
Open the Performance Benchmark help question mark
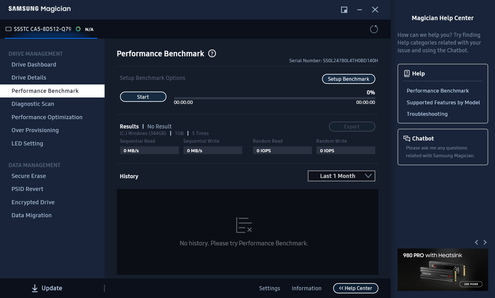[x=212, y=54]
